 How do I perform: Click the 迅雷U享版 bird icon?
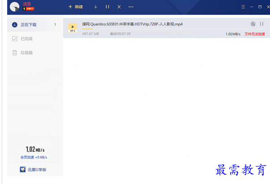click(22, 169)
